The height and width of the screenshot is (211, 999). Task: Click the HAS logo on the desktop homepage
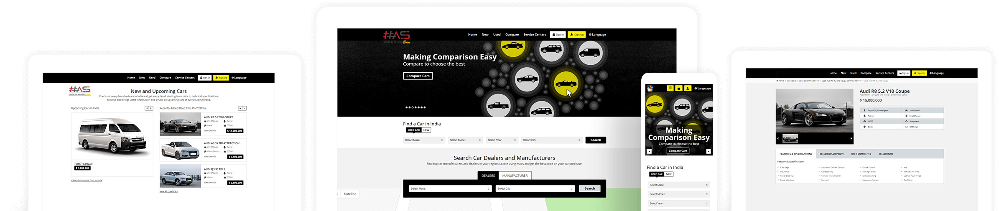(x=397, y=37)
